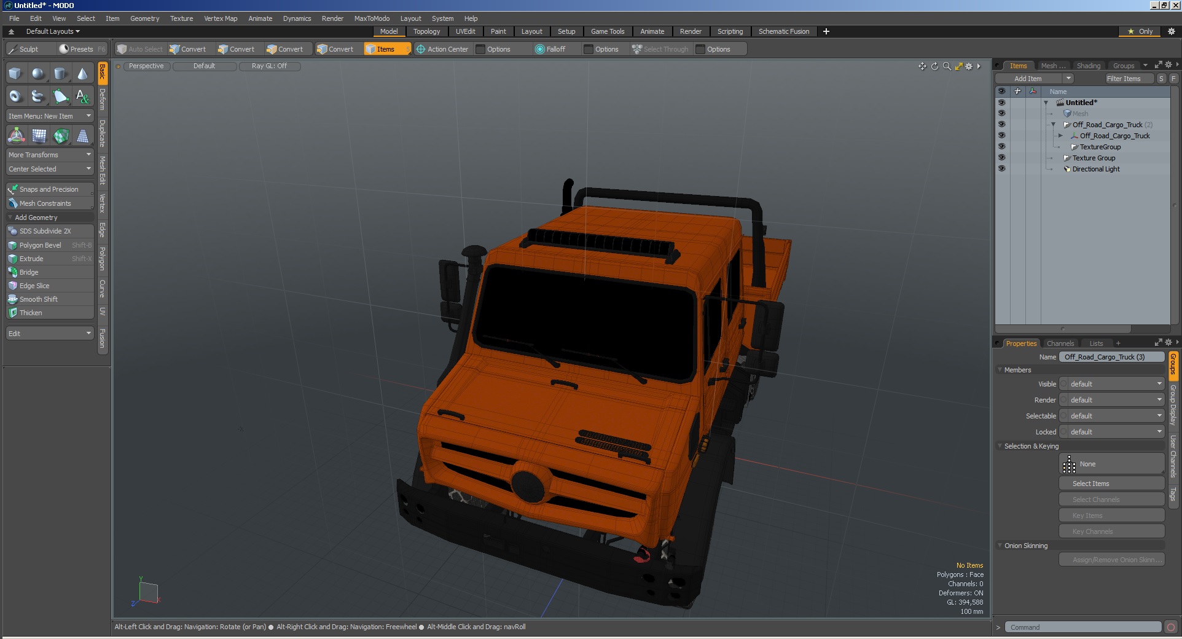Switch to UVEdit layout tab
The height and width of the screenshot is (639, 1182).
click(x=465, y=31)
